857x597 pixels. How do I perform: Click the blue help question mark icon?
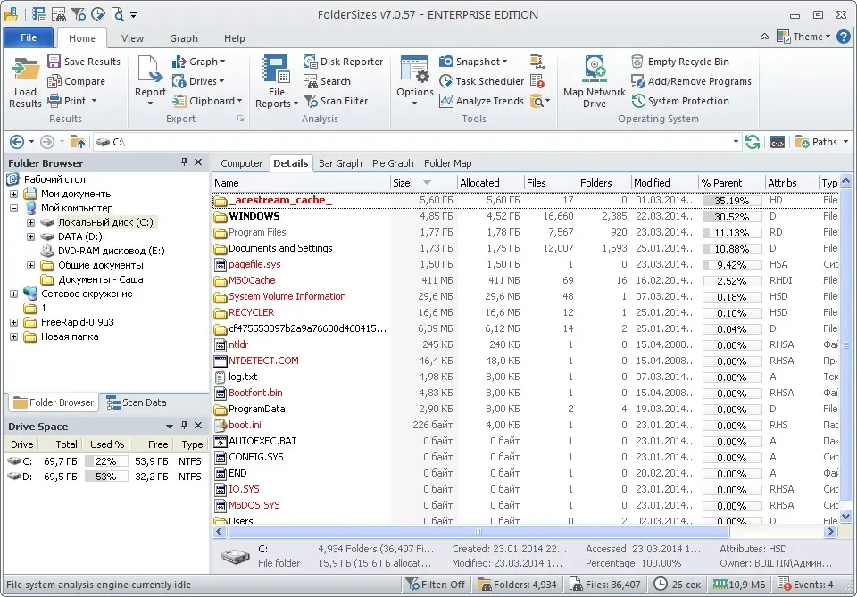pos(844,37)
